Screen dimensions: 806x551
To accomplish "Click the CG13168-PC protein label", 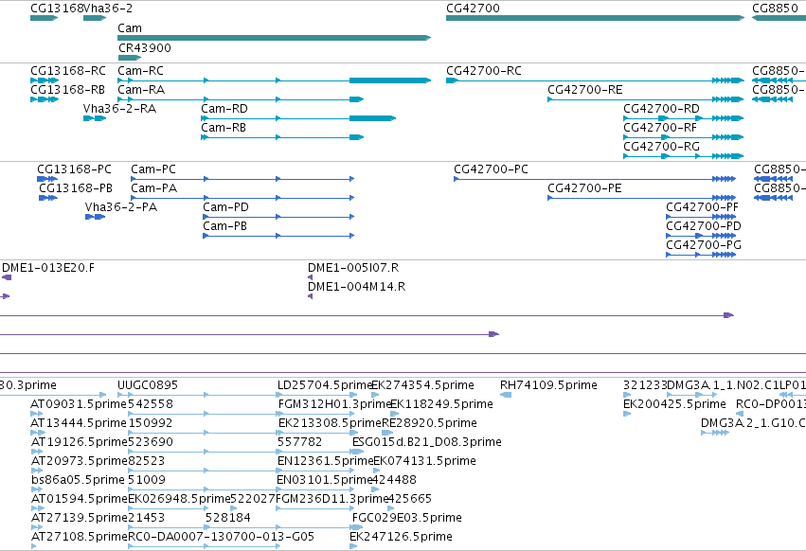I will pyautogui.click(x=74, y=169).
